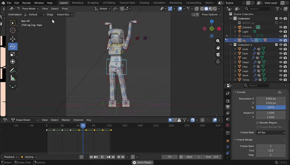290x165 pixels.
Task: Click the resolution percentage 100% slider
Action: (271, 107)
